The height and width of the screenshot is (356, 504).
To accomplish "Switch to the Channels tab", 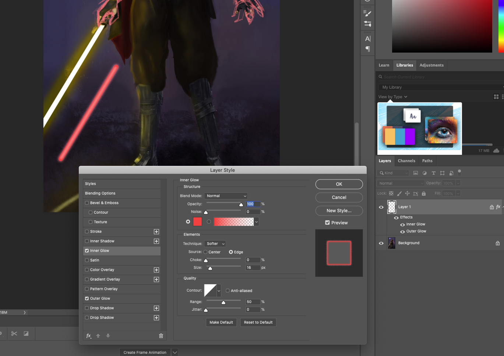I will 406,161.
